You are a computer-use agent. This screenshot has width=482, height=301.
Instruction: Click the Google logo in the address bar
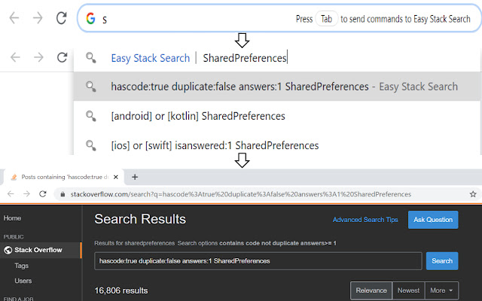pos(91,19)
